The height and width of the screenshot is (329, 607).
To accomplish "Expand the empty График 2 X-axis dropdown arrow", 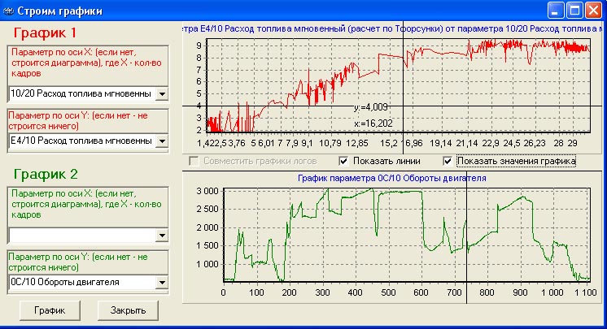I will point(161,236).
